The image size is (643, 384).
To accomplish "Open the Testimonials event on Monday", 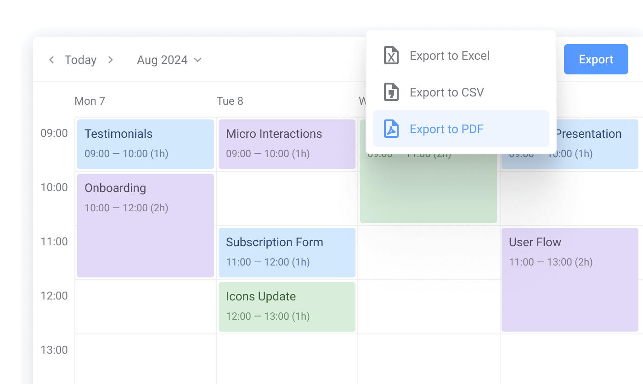I will coord(145,144).
